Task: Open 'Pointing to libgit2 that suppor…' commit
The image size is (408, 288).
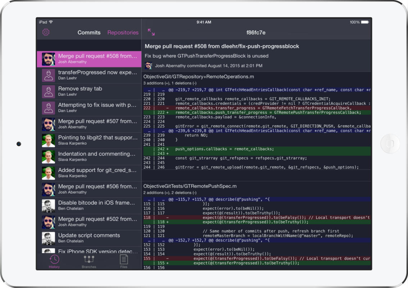Action: 89,140
